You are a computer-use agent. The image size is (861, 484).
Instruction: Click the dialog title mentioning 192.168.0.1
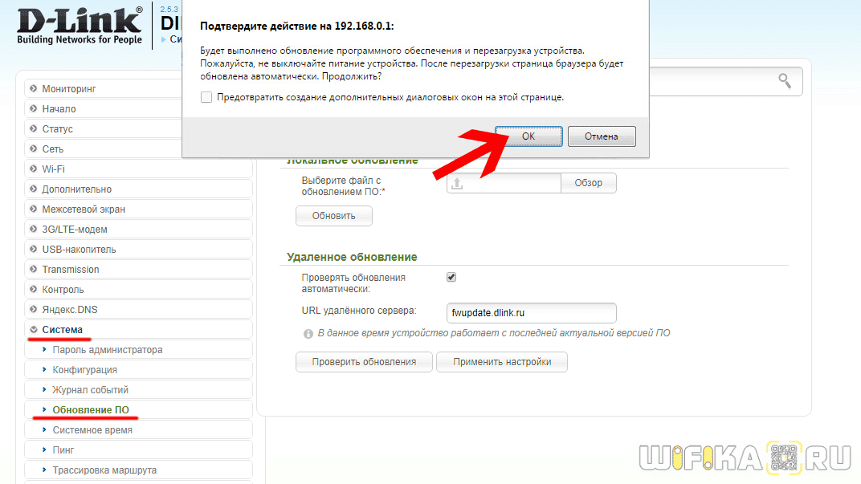click(x=296, y=26)
